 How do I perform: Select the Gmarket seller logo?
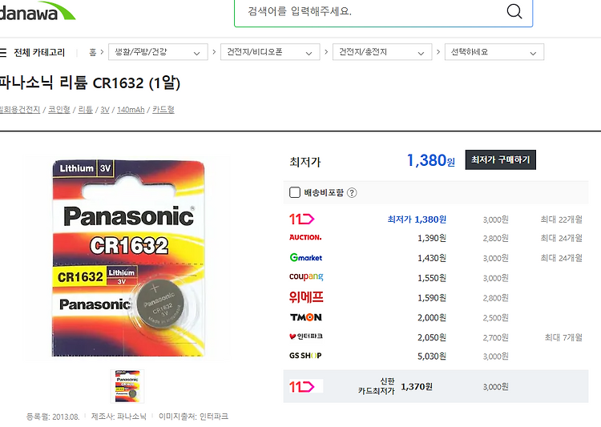coord(306,258)
